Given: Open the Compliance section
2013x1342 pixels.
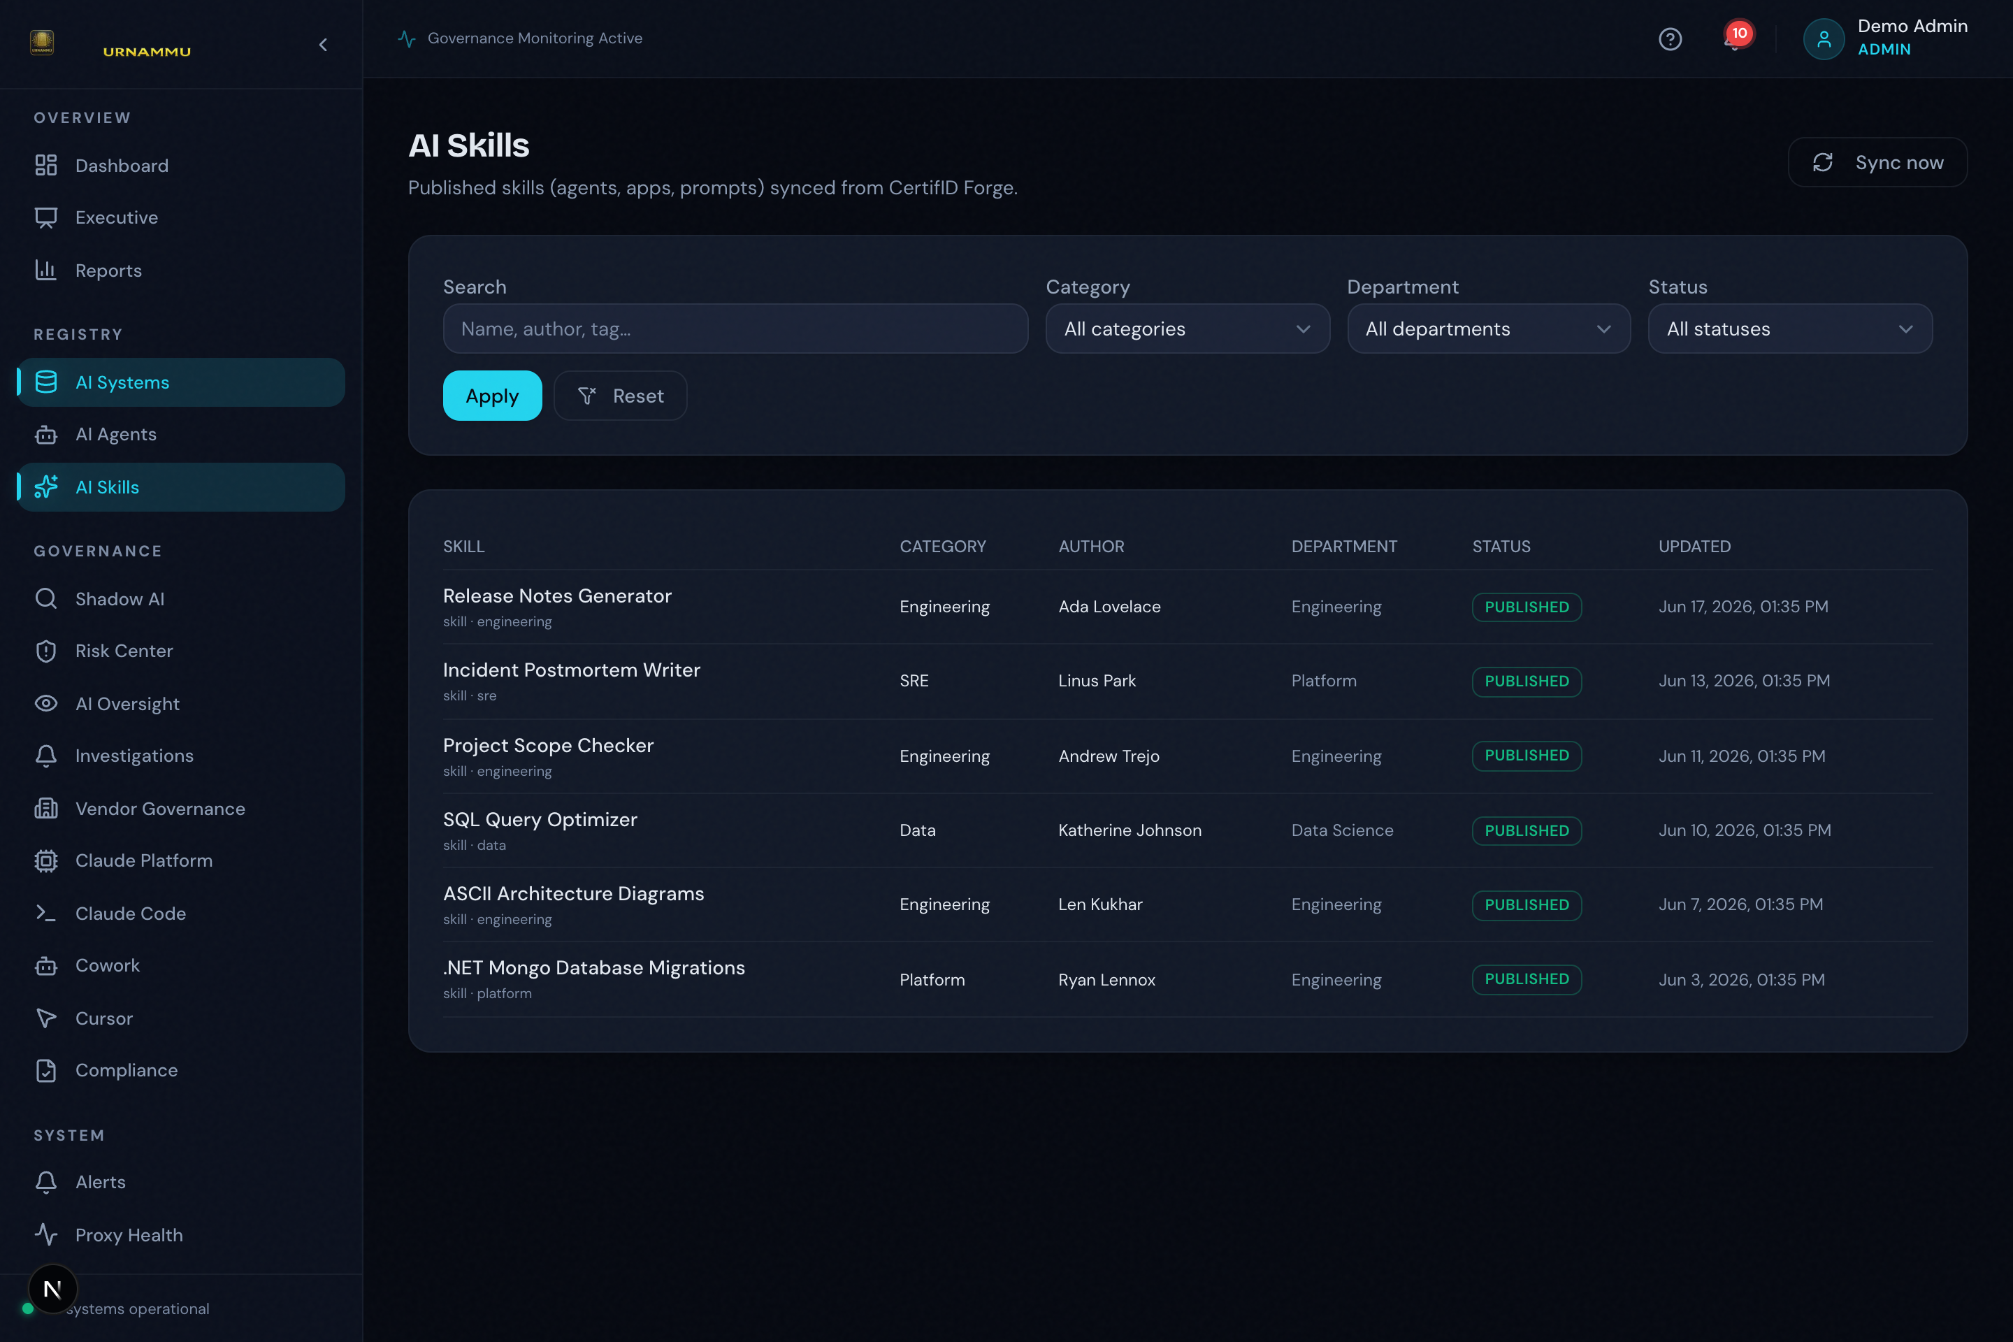Looking at the screenshot, I should pyautogui.click(x=180, y=1070).
